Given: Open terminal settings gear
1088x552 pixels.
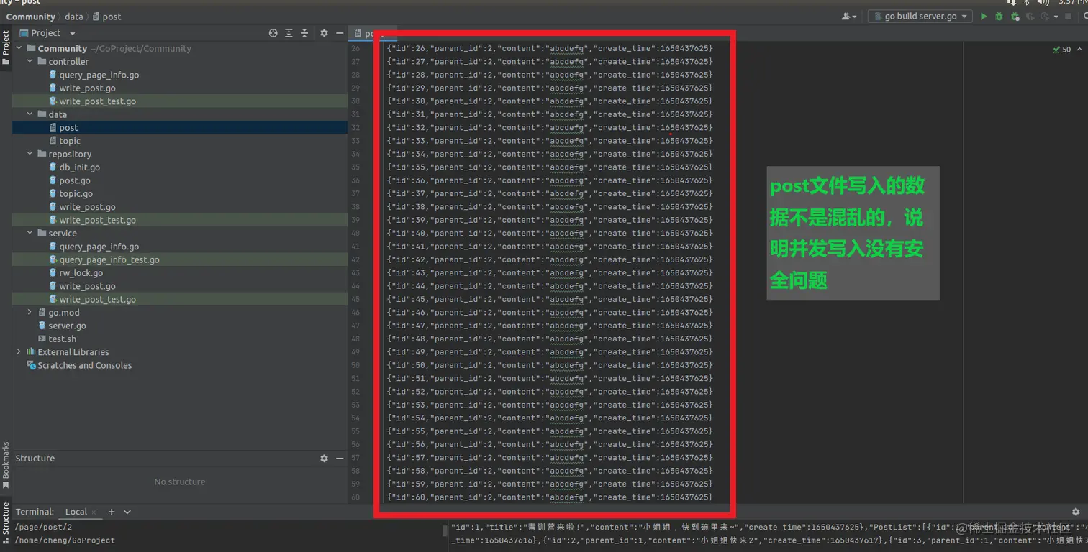Looking at the screenshot, I should [x=1076, y=512].
